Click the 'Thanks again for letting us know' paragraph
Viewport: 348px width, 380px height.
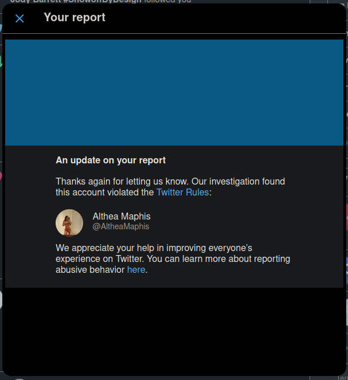click(x=170, y=187)
